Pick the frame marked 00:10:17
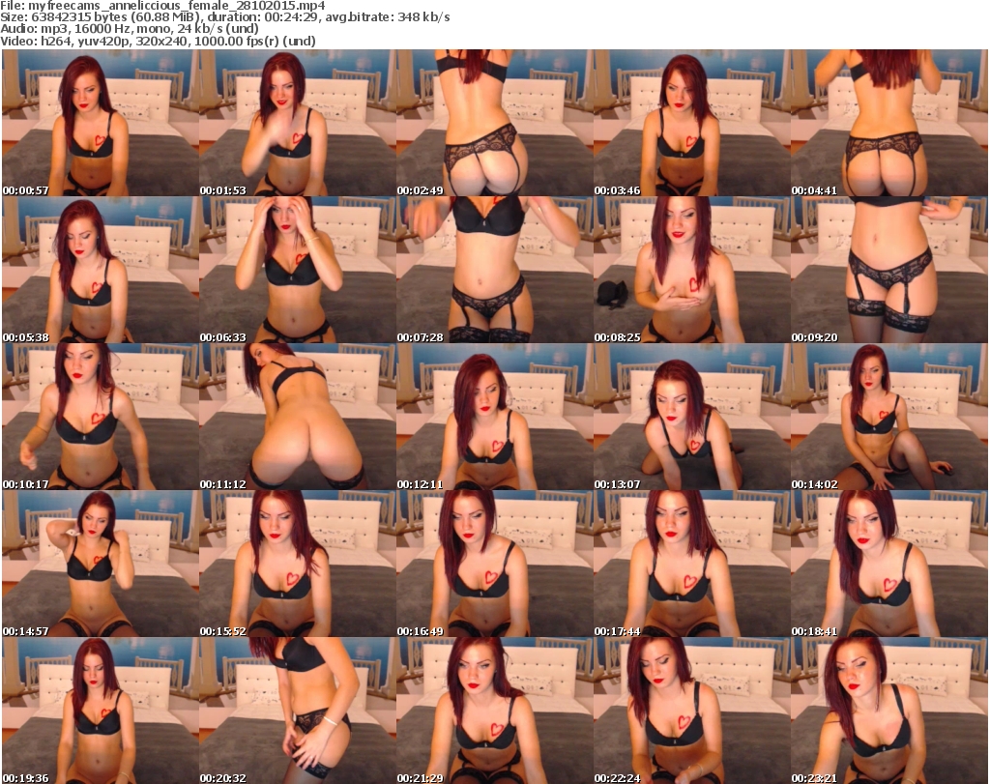This screenshot has height=784, width=990. tap(101, 418)
